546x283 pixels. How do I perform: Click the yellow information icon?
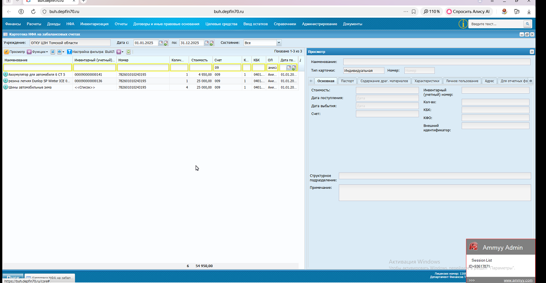tap(463, 24)
